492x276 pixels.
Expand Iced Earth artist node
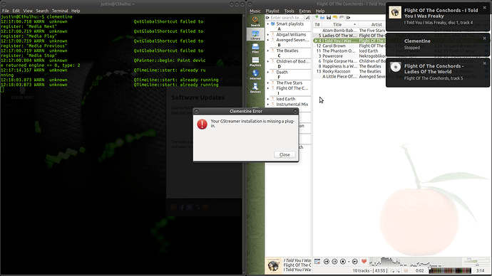[268, 99]
